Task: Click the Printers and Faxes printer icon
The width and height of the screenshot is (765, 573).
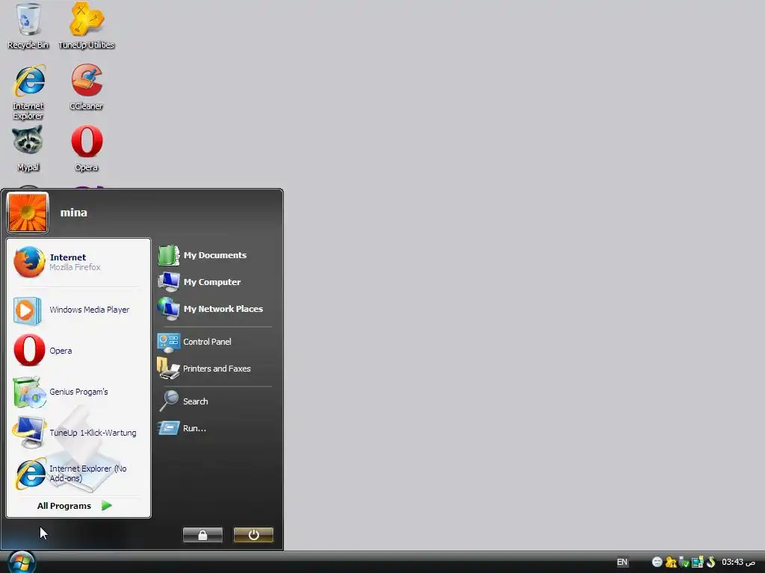Action: 168,369
